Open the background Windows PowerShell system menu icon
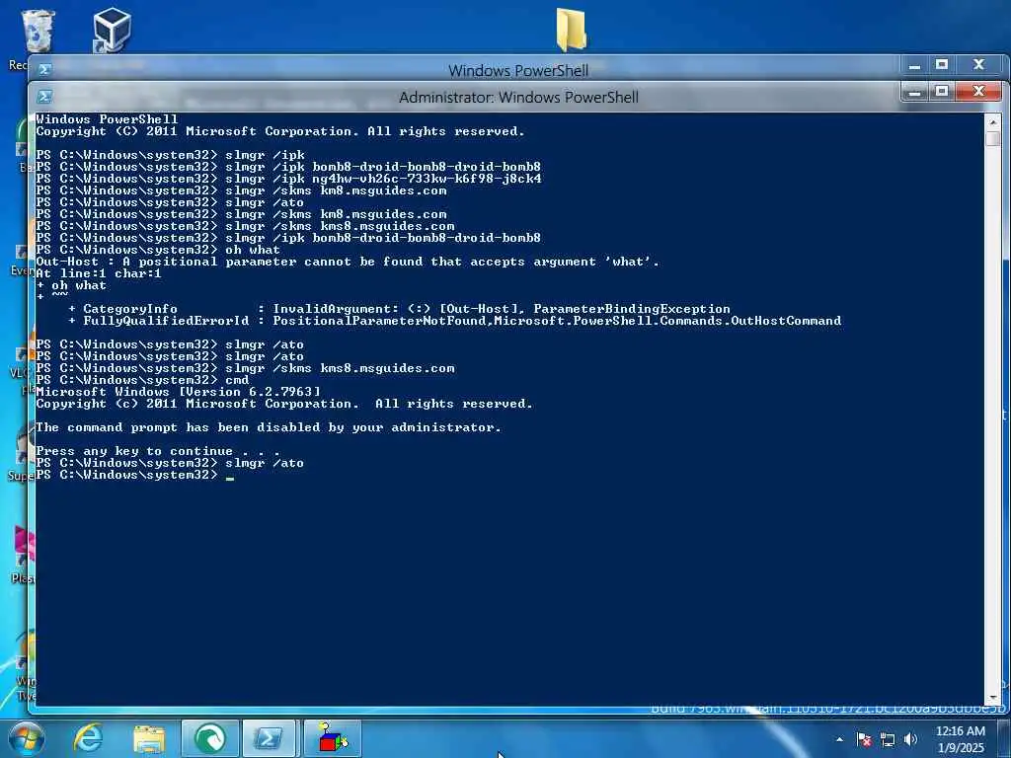 click(44, 69)
